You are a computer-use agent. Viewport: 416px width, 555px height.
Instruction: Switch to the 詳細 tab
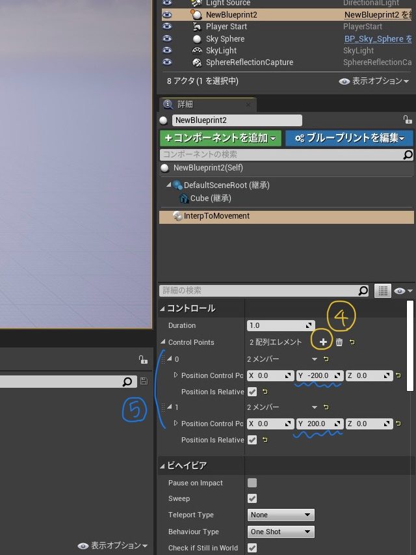185,104
